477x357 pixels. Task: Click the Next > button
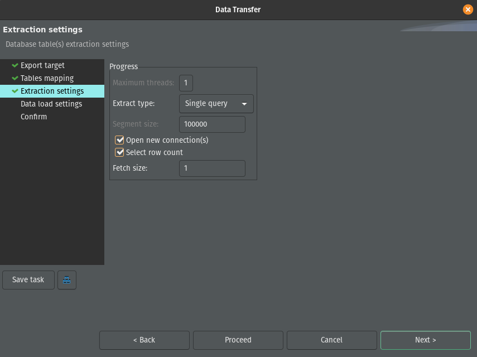tap(425, 340)
